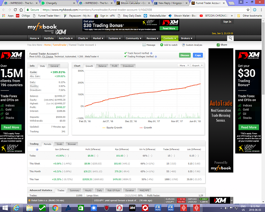Click the AutoTrade mirroring service banner
This screenshot has height=212, width=265.
pos(221,110)
